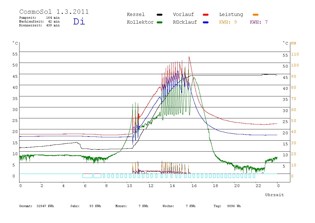Click the black Kessel legend swatch
The height and width of the screenshot is (223, 315).
(x=159, y=15)
